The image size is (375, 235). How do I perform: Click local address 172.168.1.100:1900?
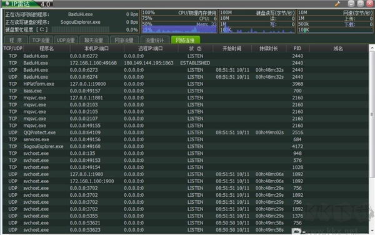coord(92,181)
